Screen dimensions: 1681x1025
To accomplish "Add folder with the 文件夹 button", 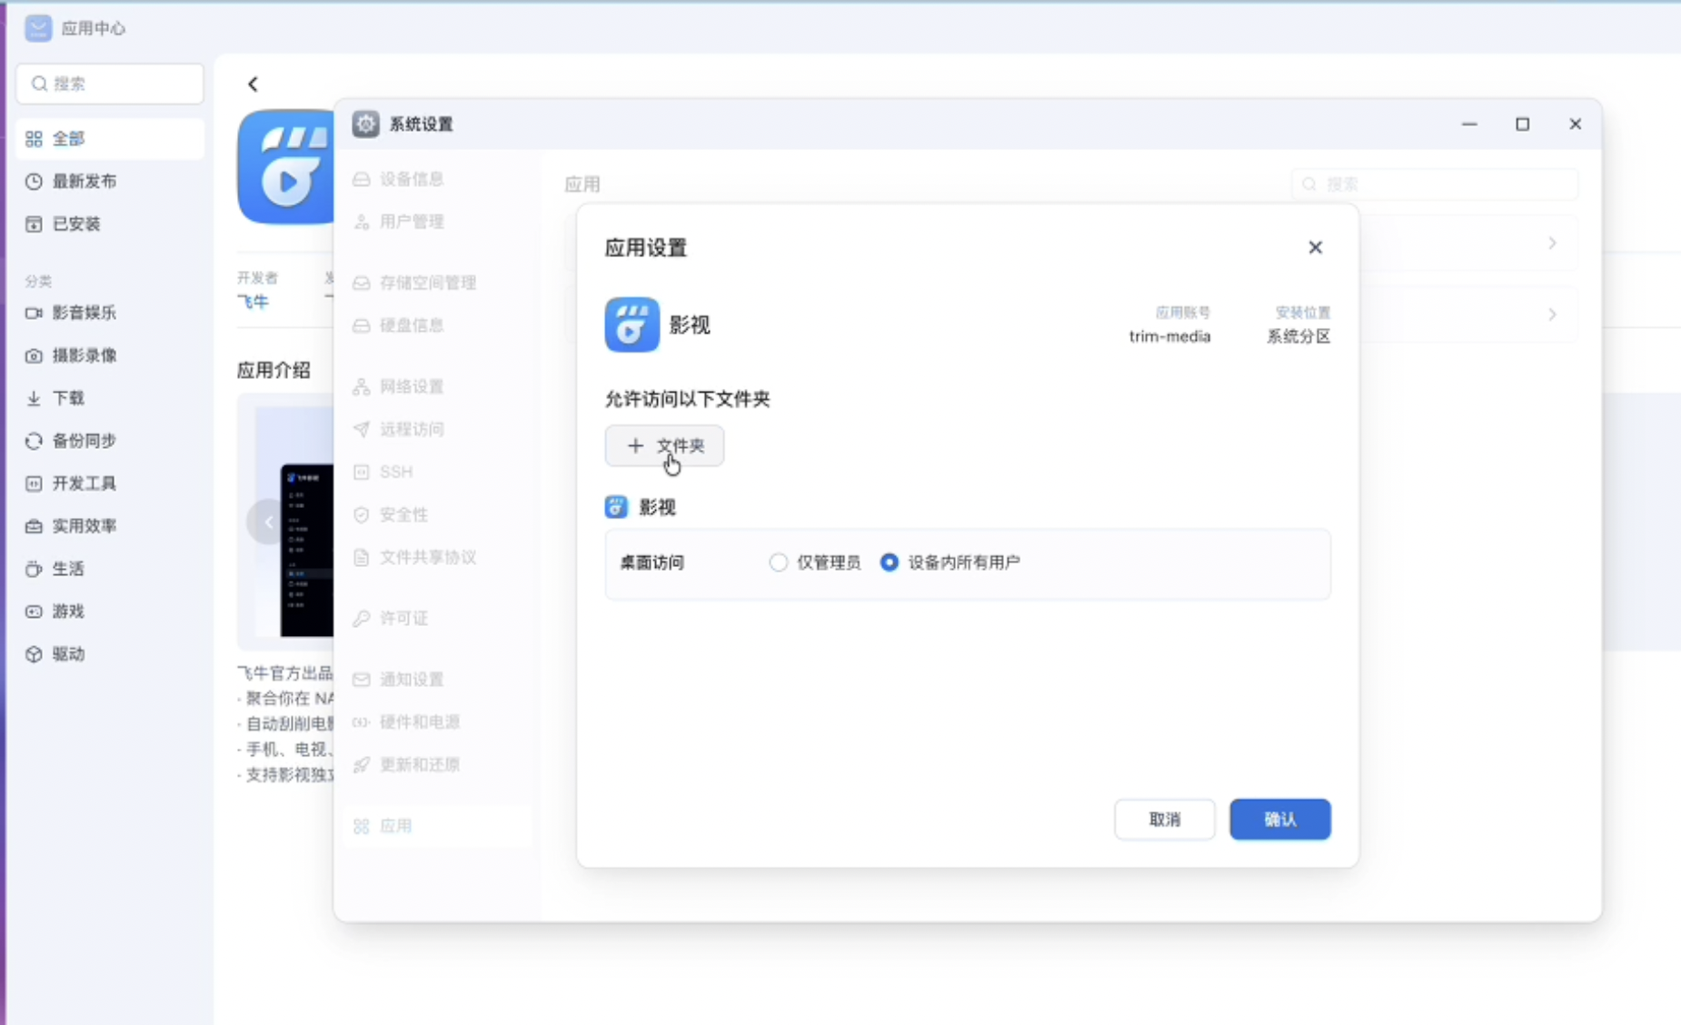I will [664, 445].
